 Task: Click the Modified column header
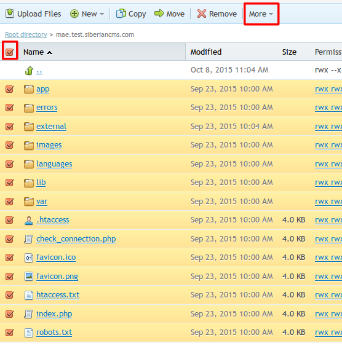(x=206, y=52)
